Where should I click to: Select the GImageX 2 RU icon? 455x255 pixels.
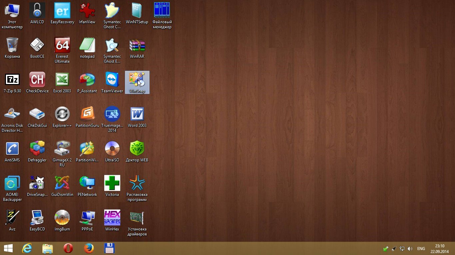tap(62, 154)
